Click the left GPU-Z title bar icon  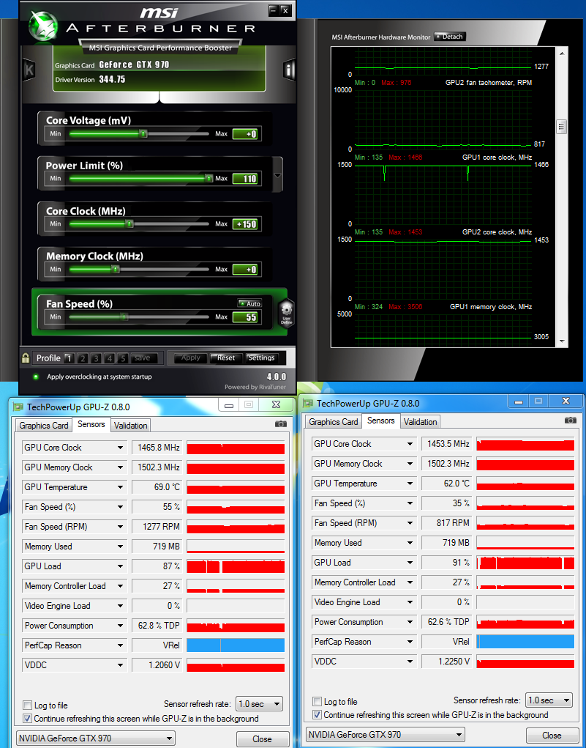[x=18, y=407]
